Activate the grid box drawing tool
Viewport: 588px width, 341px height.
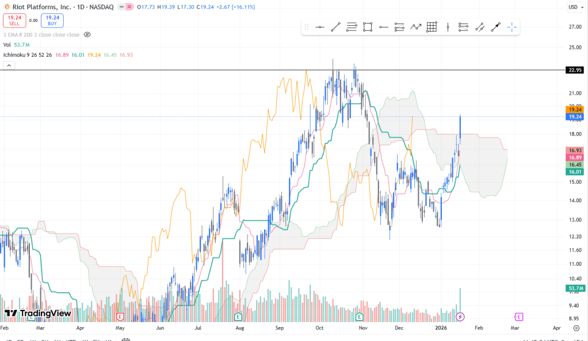pyautogui.click(x=432, y=27)
